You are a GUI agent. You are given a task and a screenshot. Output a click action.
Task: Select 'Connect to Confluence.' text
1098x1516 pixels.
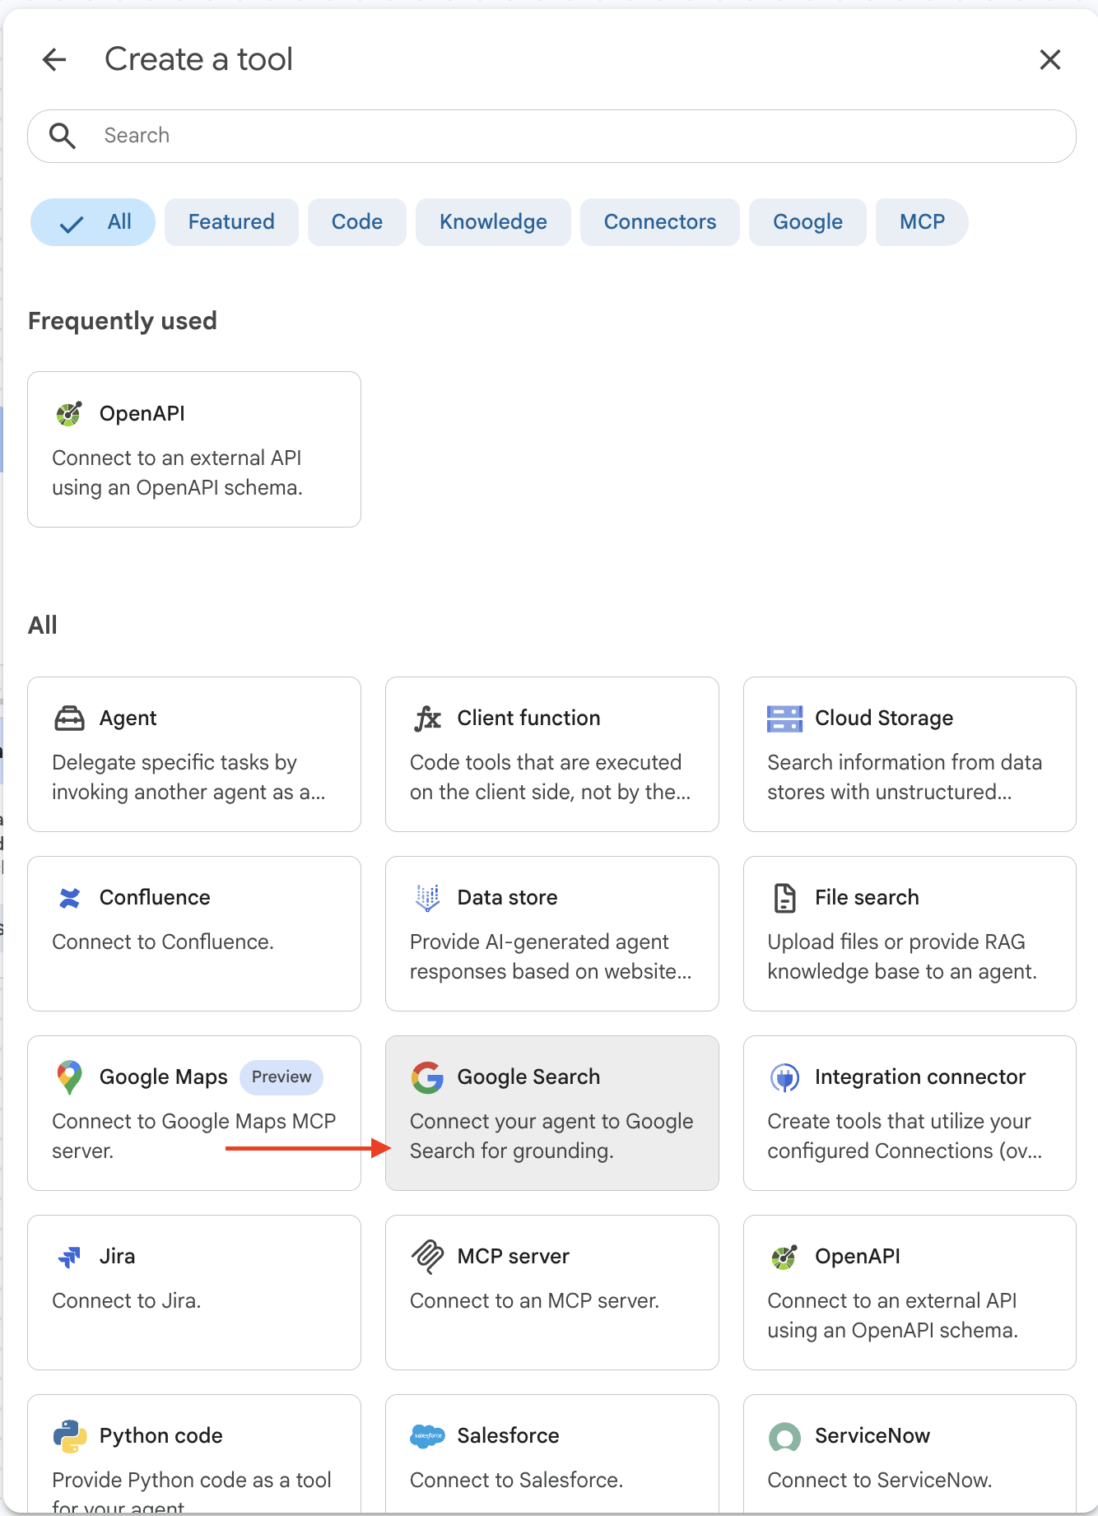coord(163,942)
